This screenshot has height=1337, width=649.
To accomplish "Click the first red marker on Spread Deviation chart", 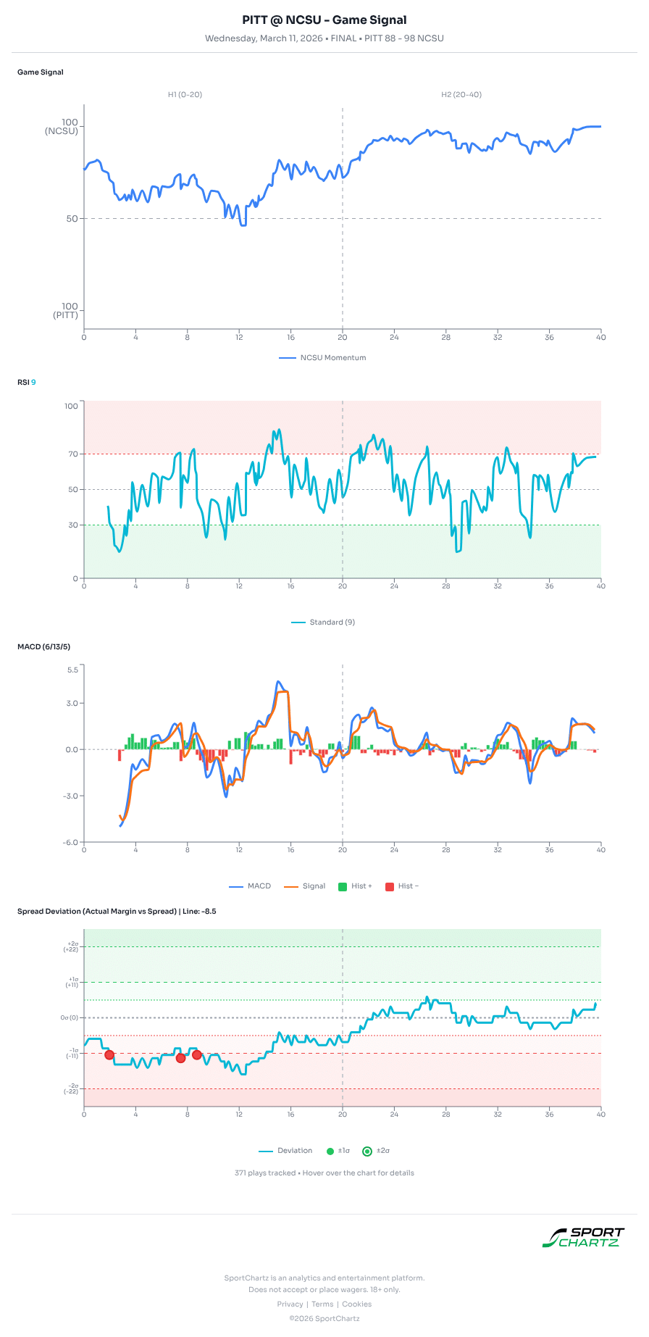I will tap(109, 1055).
